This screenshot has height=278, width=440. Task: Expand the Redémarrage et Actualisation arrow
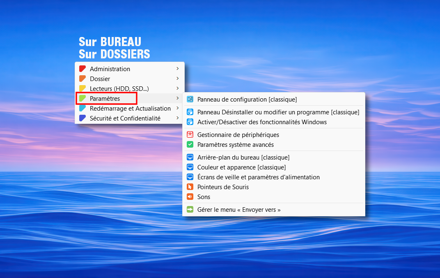tap(177, 109)
